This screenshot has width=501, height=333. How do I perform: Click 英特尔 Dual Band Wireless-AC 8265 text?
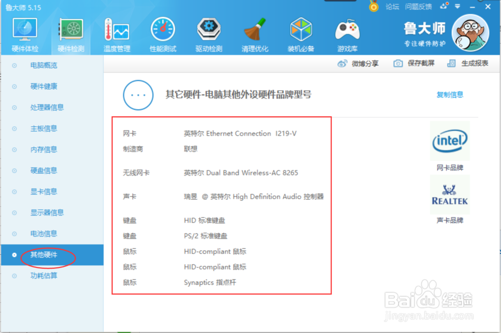pyautogui.click(x=241, y=173)
